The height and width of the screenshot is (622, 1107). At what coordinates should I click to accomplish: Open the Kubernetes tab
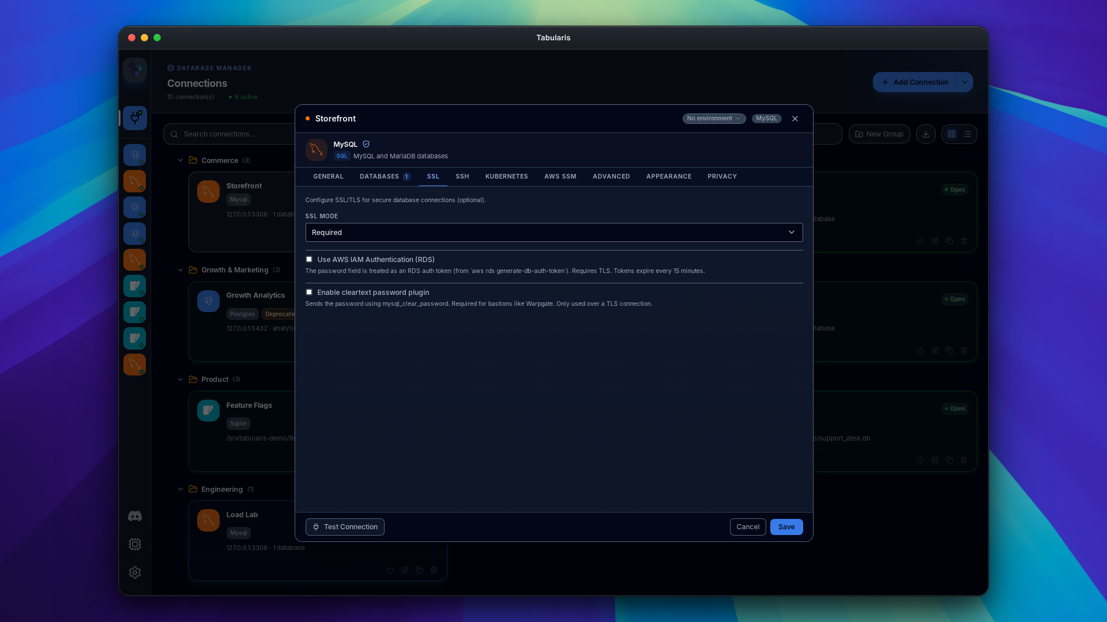(x=507, y=177)
